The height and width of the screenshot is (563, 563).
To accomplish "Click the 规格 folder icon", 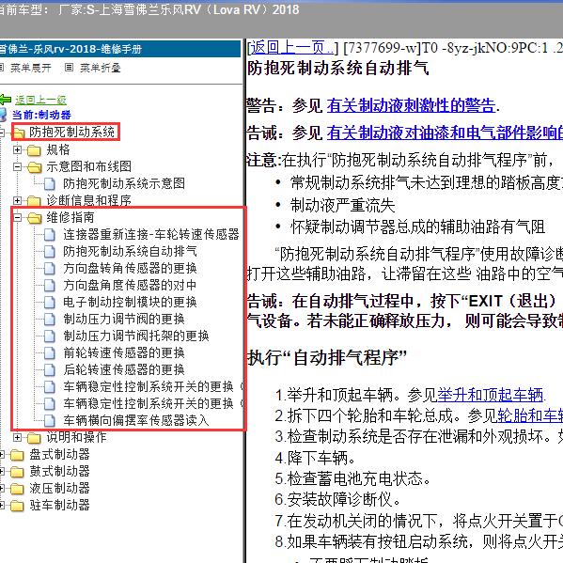I will (x=34, y=150).
